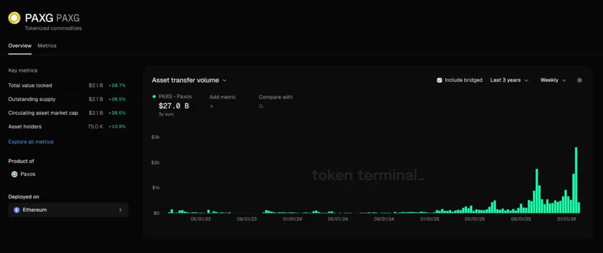Click the Explore all metrics link
Screen dimensions: 603x253
[x=31, y=142]
